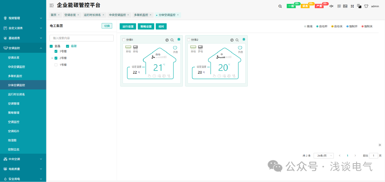385x182 pixels.
Task: Click the magnifier icon on 分体2 card
Action: coord(237,40)
